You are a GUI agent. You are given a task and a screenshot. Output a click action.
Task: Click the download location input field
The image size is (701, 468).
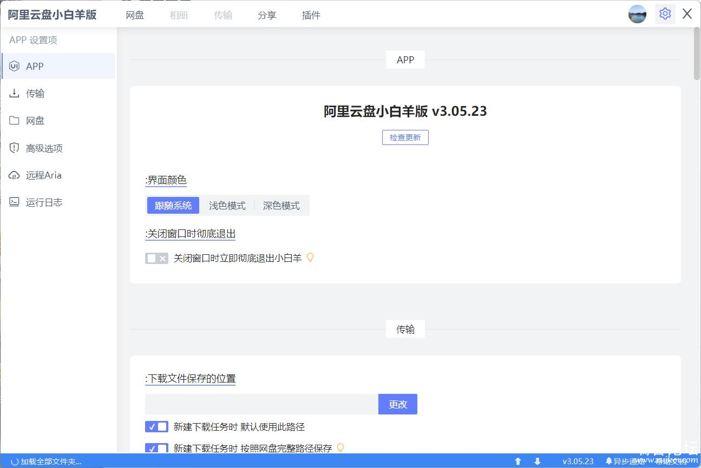[x=261, y=404]
